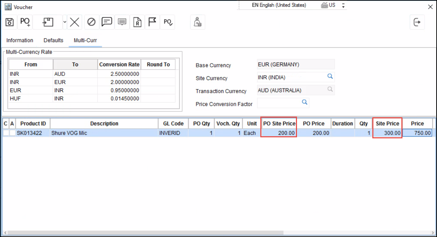The width and height of the screenshot is (437, 237).
Task: Click the PO Price column header
Action: [314, 124]
